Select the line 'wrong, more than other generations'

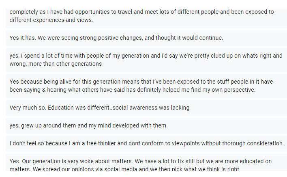(x=56, y=64)
